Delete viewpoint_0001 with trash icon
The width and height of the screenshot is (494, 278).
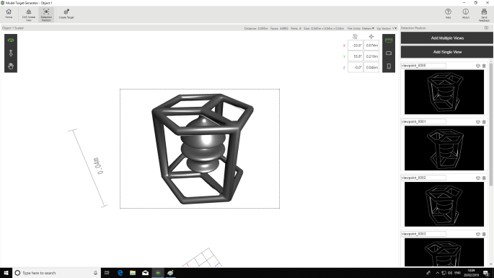point(484,122)
